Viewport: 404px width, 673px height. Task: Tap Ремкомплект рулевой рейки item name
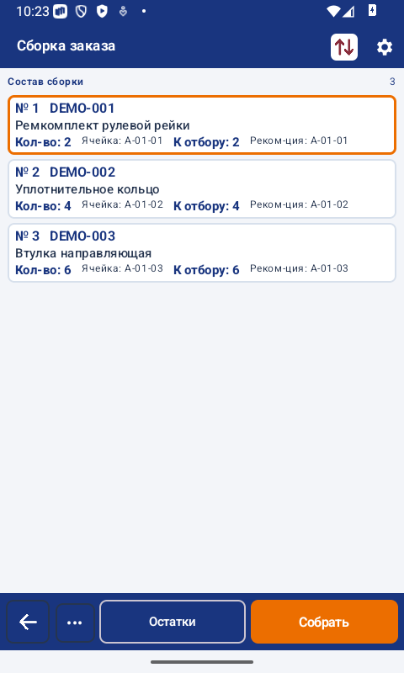[103, 125]
